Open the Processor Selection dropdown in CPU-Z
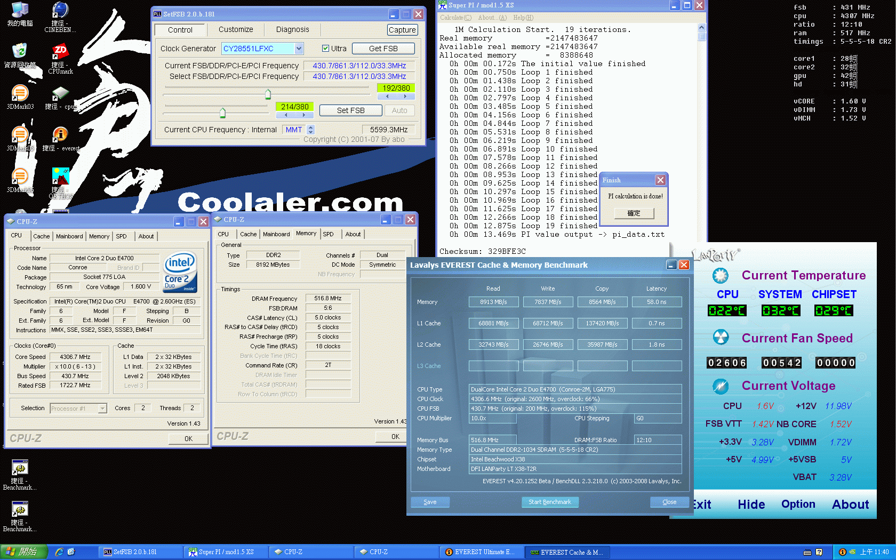896x560 pixels. (x=102, y=409)
